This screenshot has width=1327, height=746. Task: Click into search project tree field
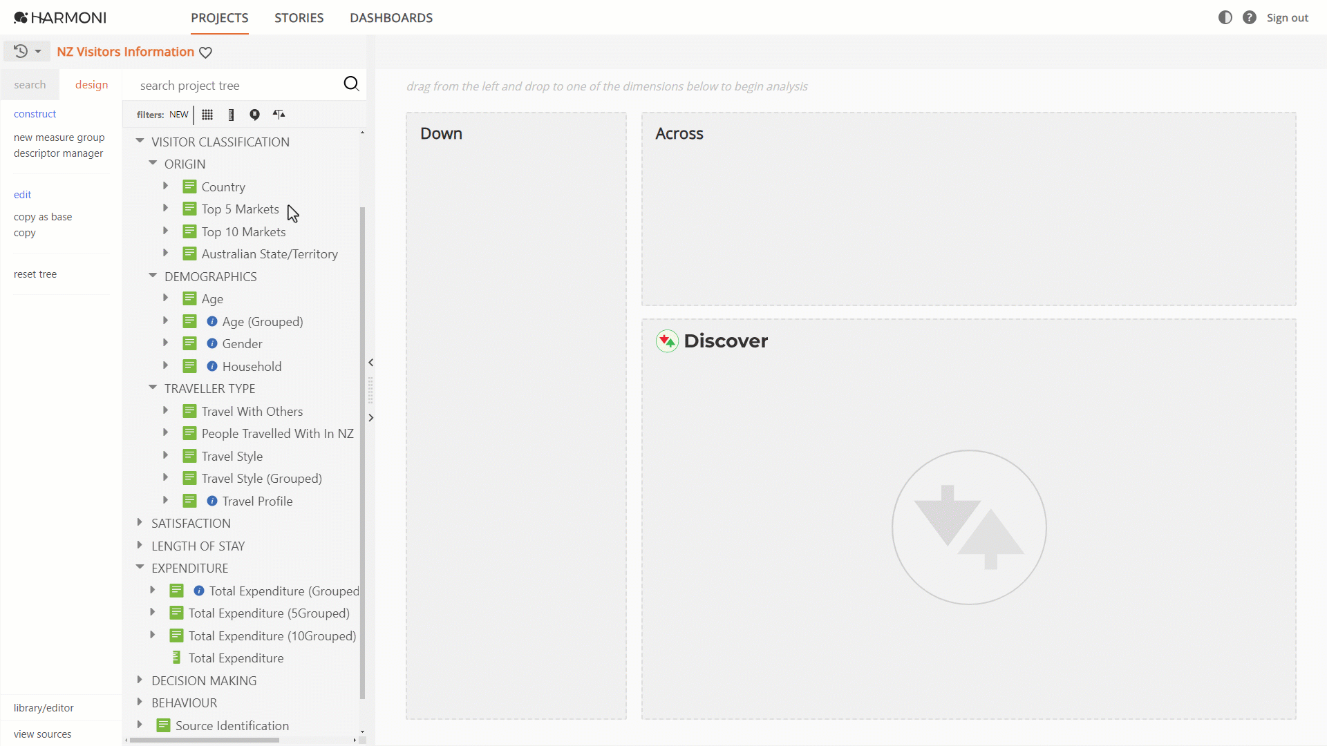pos(235,85)
